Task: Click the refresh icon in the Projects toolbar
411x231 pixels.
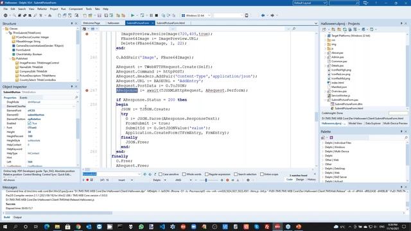Action: click(x=345, y=30)
